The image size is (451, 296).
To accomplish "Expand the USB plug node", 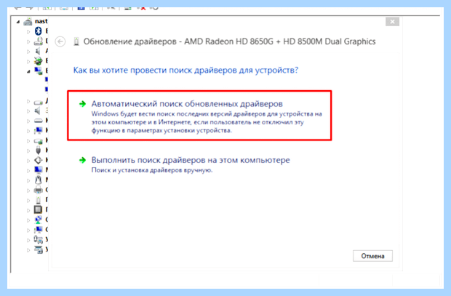I will point(28,151).
